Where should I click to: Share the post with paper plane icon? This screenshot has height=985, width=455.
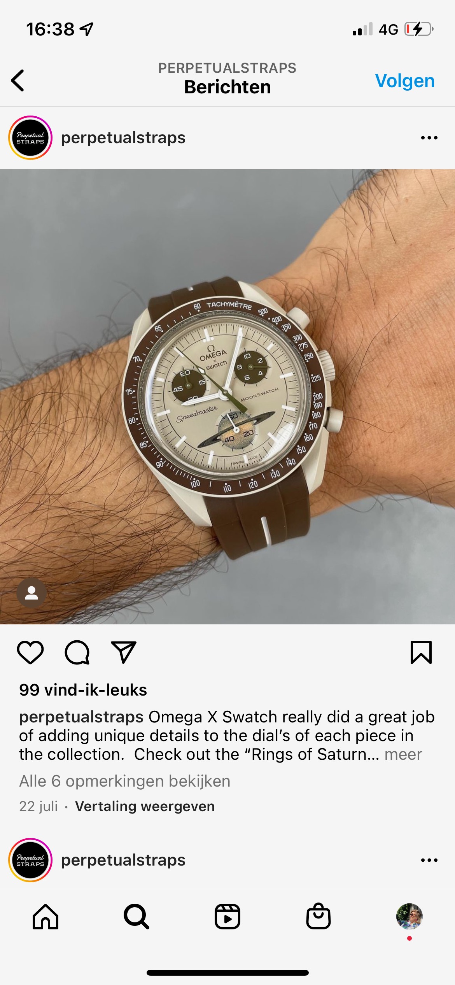tap(124, 652)
